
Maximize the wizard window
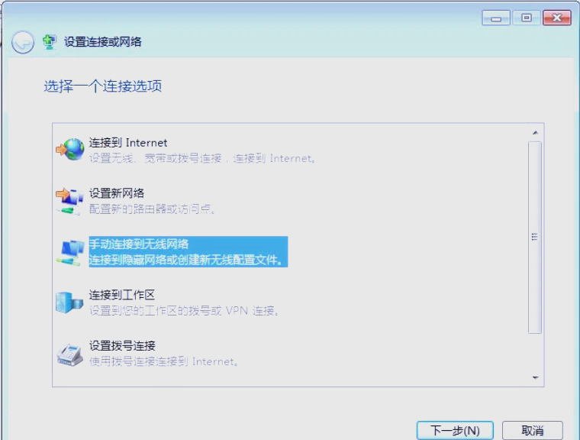coord(527,18)
